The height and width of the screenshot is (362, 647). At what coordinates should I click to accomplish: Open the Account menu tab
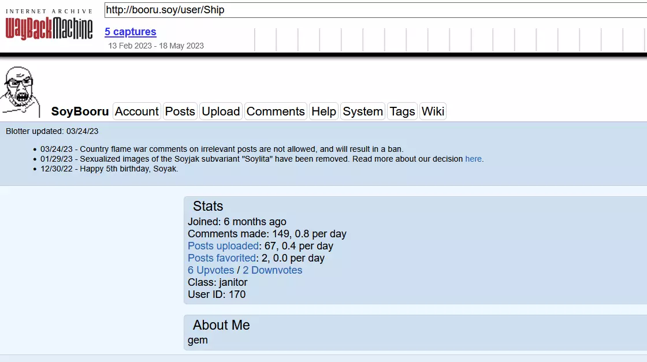pyautogui.click(x=136, y=111)
